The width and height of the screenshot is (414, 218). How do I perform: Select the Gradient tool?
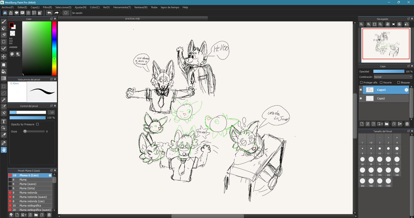pyautogui.click(x=4, y=78)
